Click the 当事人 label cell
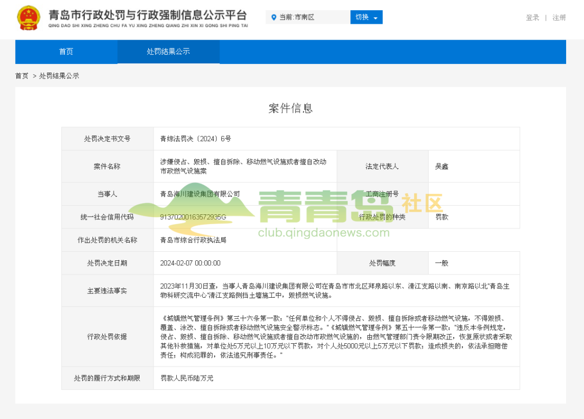This screenshot has width=584, height=419. 107,194
